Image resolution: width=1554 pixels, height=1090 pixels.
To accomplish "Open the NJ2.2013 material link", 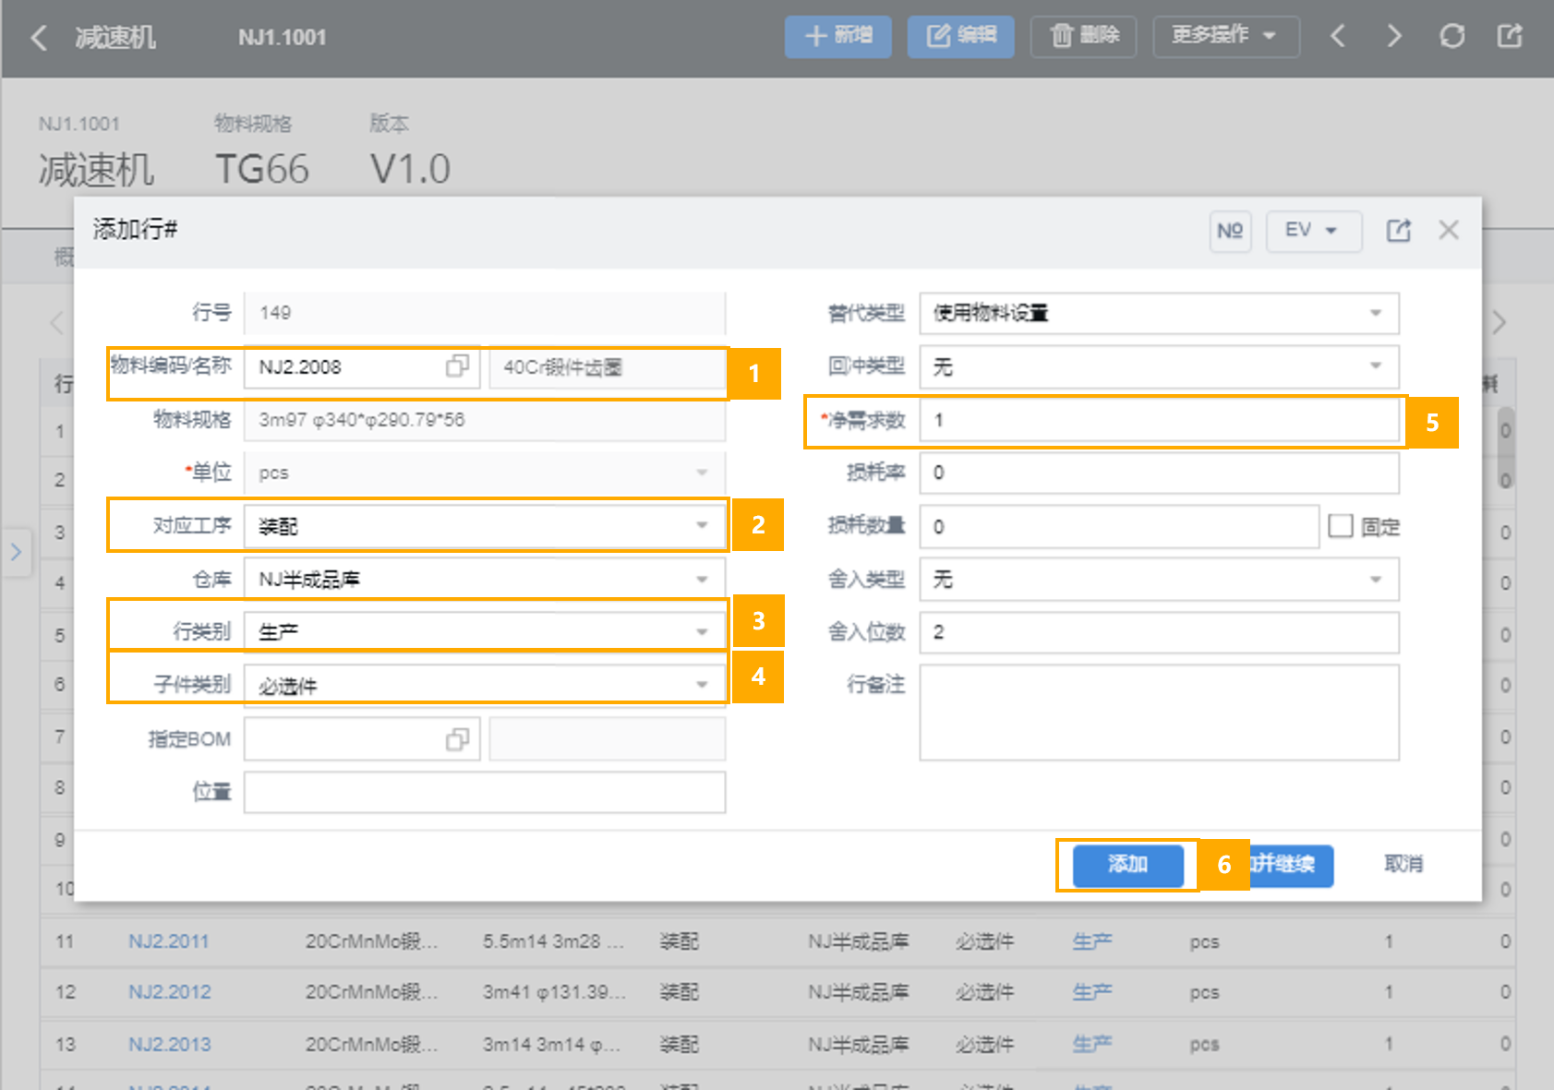I will (170, 1044).
